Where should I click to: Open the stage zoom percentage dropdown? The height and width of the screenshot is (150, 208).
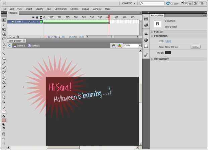140,46
